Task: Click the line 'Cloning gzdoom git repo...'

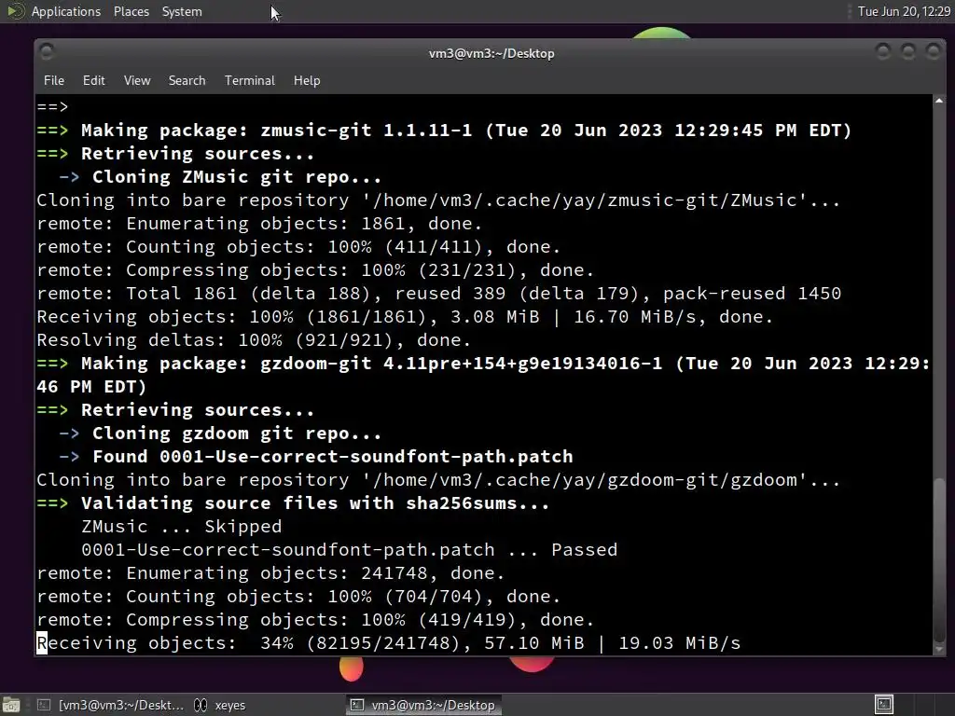Action: pos(237,434)
